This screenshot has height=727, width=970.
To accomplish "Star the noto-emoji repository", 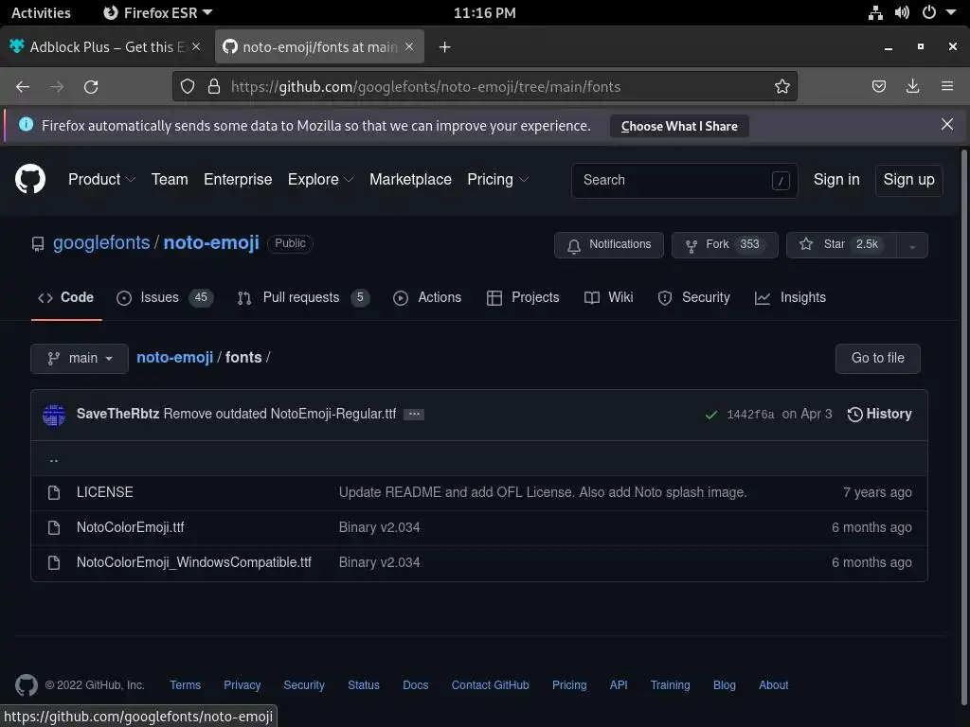I will pyautogui.click(x=841, y=245).
